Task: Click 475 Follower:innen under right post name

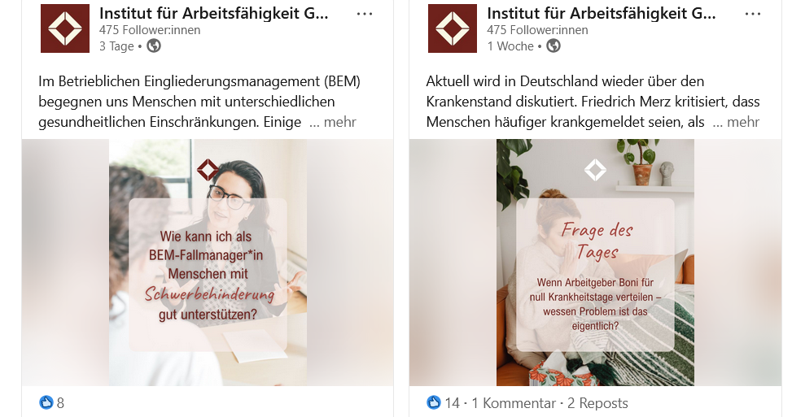Action: tap(537, 30)
